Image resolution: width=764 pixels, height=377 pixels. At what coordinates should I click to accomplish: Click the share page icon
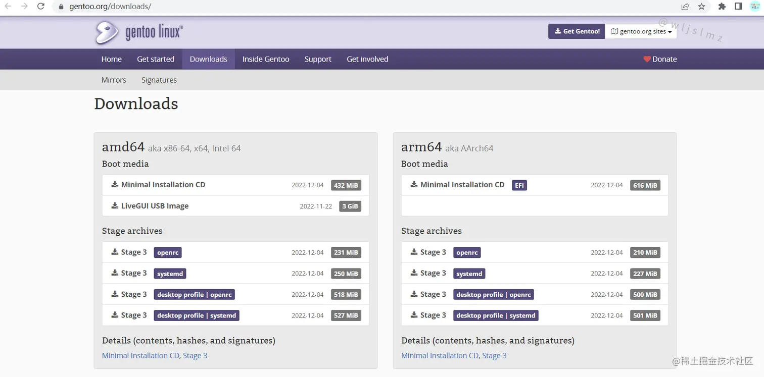[685, 7]
